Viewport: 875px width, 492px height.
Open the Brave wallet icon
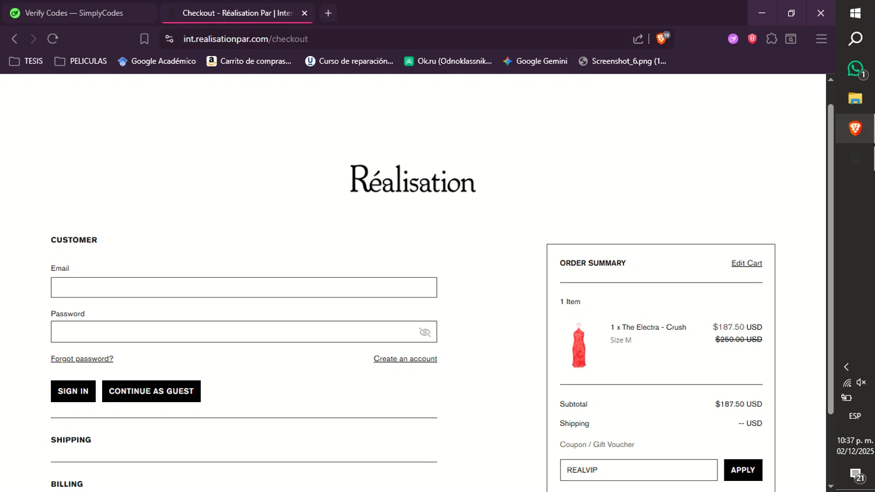click(x=791, y=39)
